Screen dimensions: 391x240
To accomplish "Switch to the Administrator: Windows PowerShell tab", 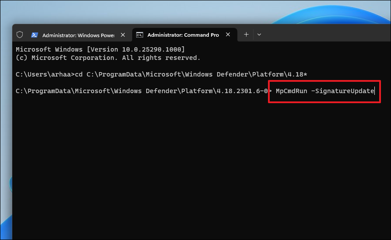I will click(78, 35).
